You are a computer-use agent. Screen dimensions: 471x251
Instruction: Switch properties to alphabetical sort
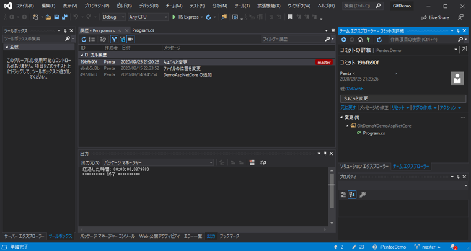pyautogui.click(x=352, y=195)
